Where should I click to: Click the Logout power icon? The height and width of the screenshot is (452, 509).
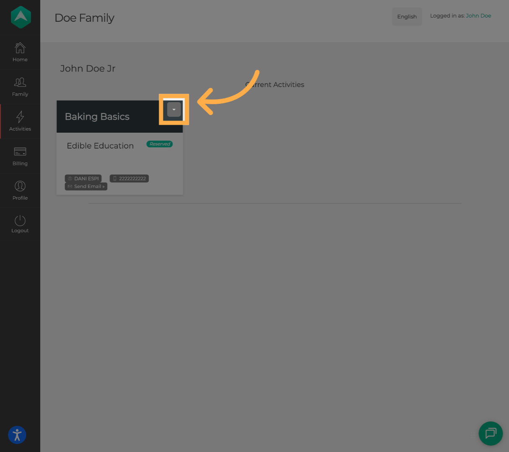point(20,221)
